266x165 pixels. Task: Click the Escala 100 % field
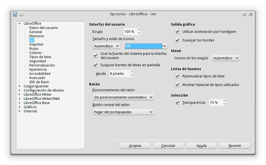click(x=130, y=32)
